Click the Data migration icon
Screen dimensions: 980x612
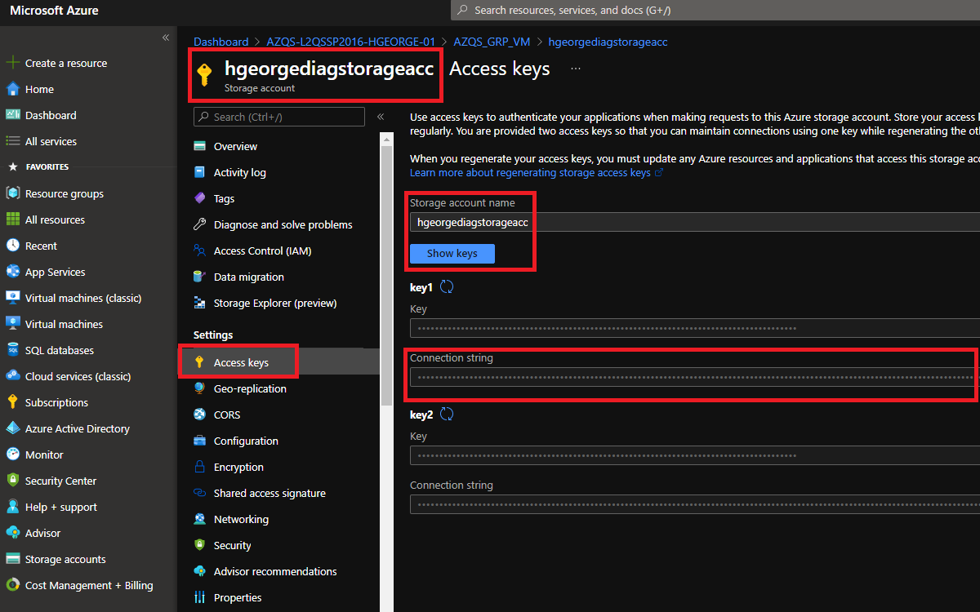(x=199, y=277)
